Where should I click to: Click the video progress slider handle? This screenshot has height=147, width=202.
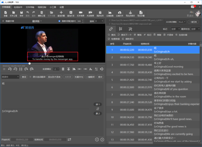click(x=30, y=63)
